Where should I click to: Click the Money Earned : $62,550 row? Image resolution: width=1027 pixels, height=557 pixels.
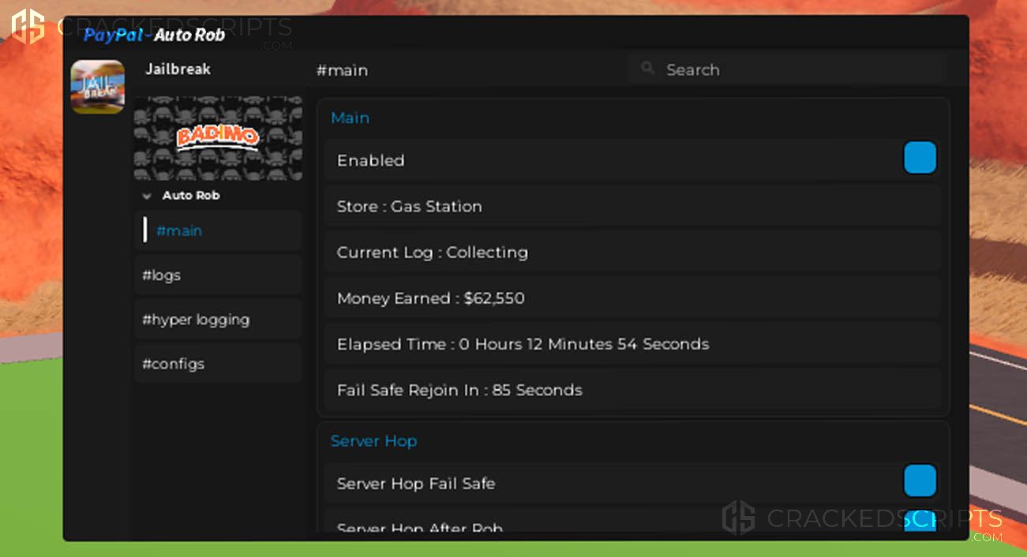coord(632,298)
